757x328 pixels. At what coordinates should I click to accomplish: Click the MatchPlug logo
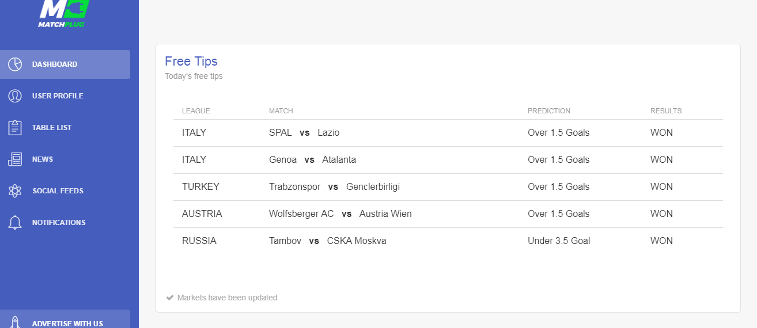tap(62, 13)
